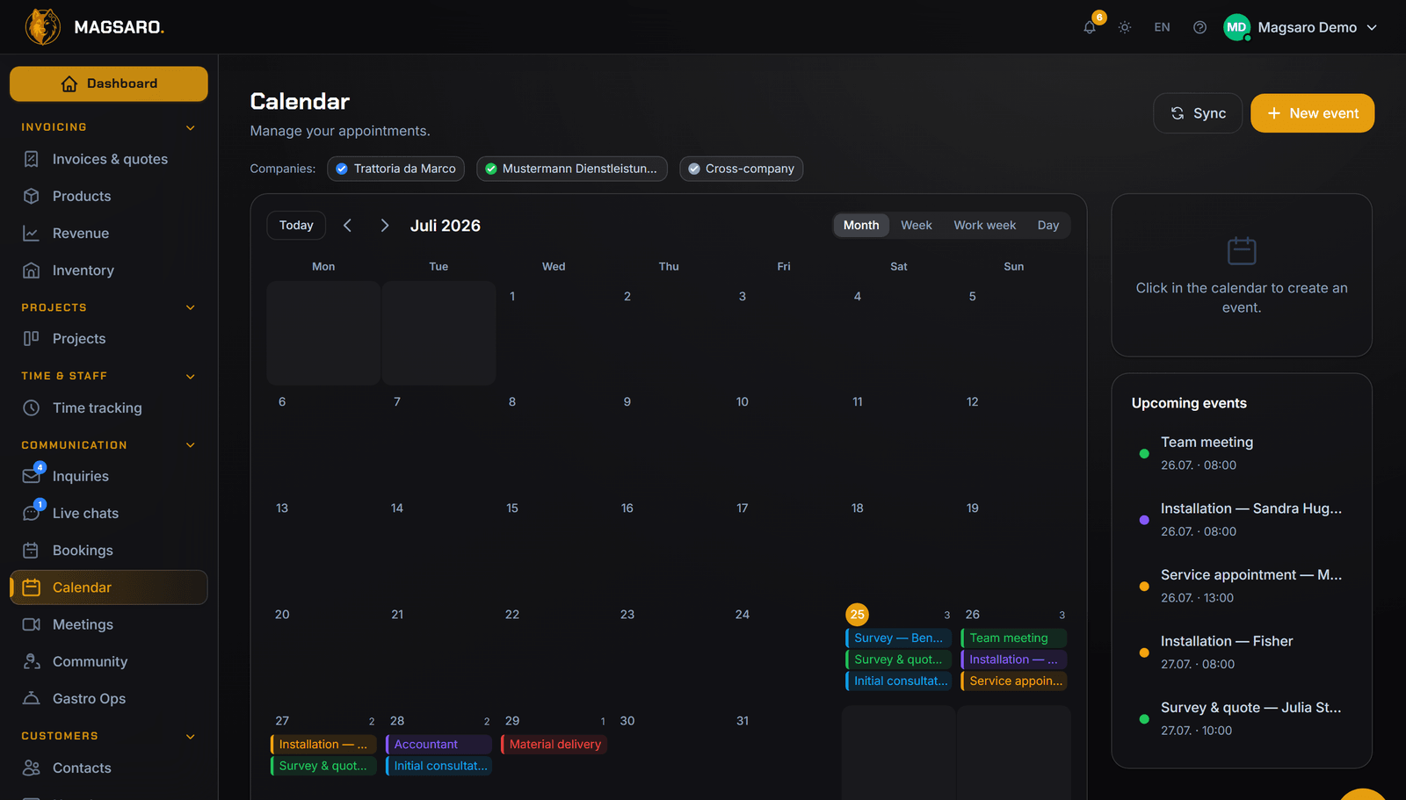Viewport: 1406px width, 800px height.
Task: Switch to Month view
Action: [x=861, y=225]
